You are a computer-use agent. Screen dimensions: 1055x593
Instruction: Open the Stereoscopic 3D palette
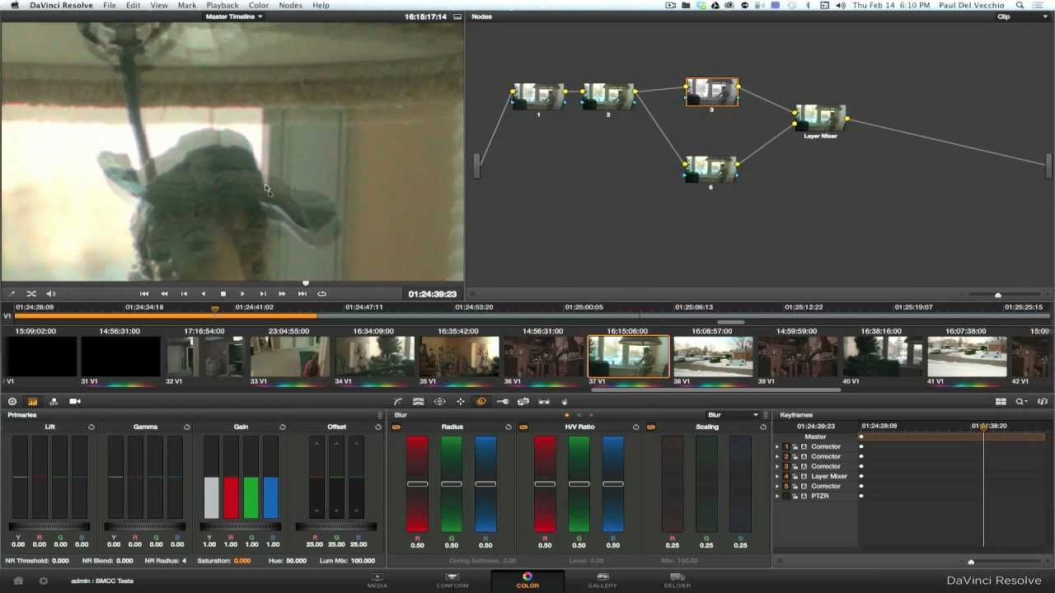[x=544, y=402]
